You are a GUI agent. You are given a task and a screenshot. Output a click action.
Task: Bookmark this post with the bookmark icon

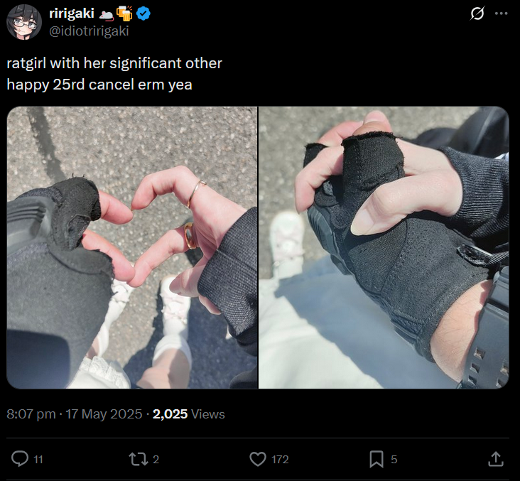click(x=377, y=459)
